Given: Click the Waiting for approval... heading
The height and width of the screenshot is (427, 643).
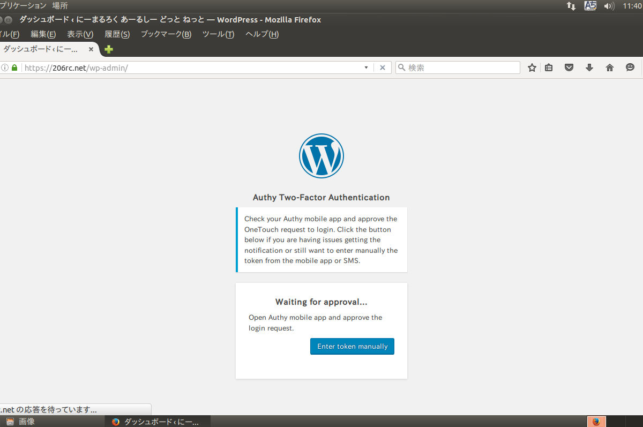Looking at the screenshot, I should click(322, 302).
